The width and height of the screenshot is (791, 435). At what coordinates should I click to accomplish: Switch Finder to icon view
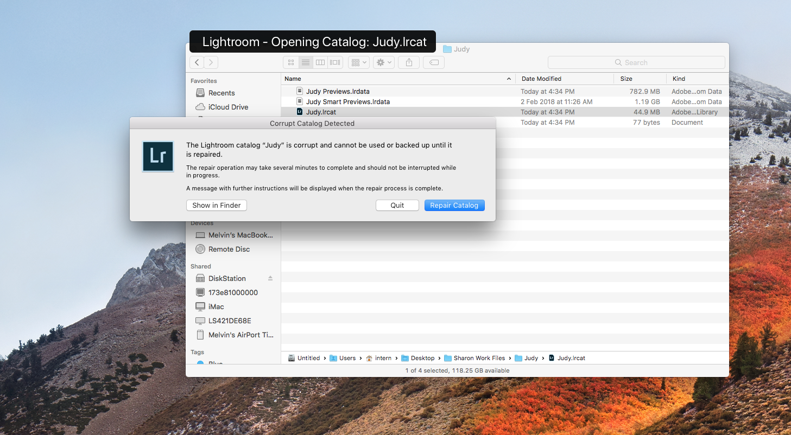tap(291, 62)
